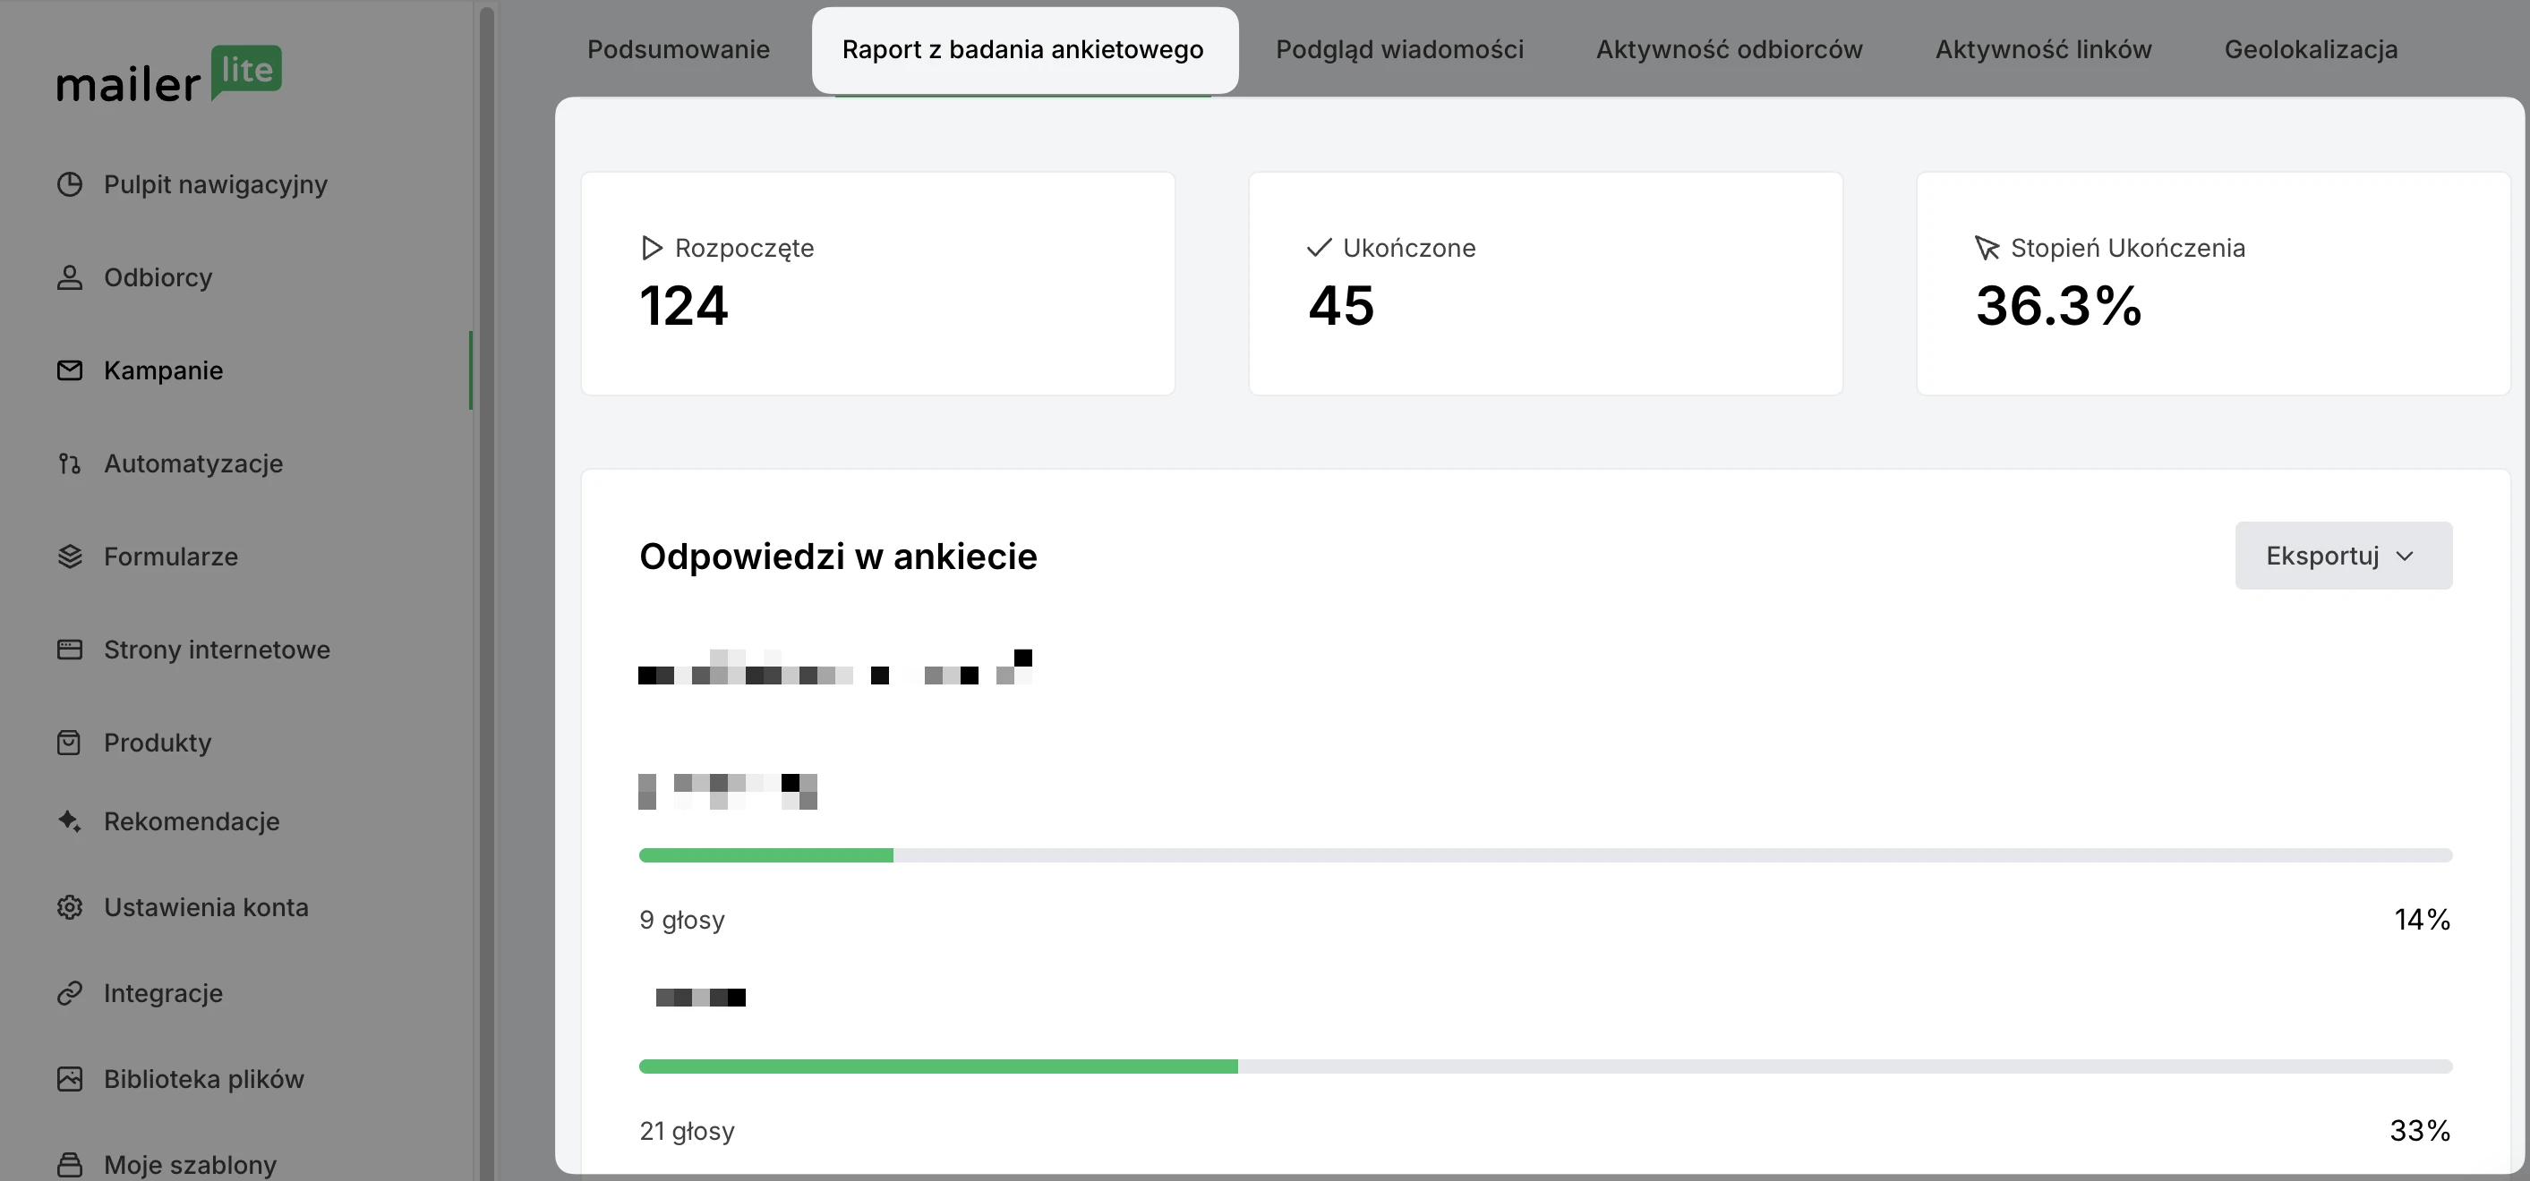Click the Rekomendacje sparkle icon
Screen dimensions: 2530x1181
[70, 820]
